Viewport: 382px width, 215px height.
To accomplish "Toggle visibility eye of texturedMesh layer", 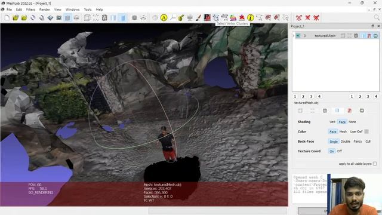I will pos(298,36).
